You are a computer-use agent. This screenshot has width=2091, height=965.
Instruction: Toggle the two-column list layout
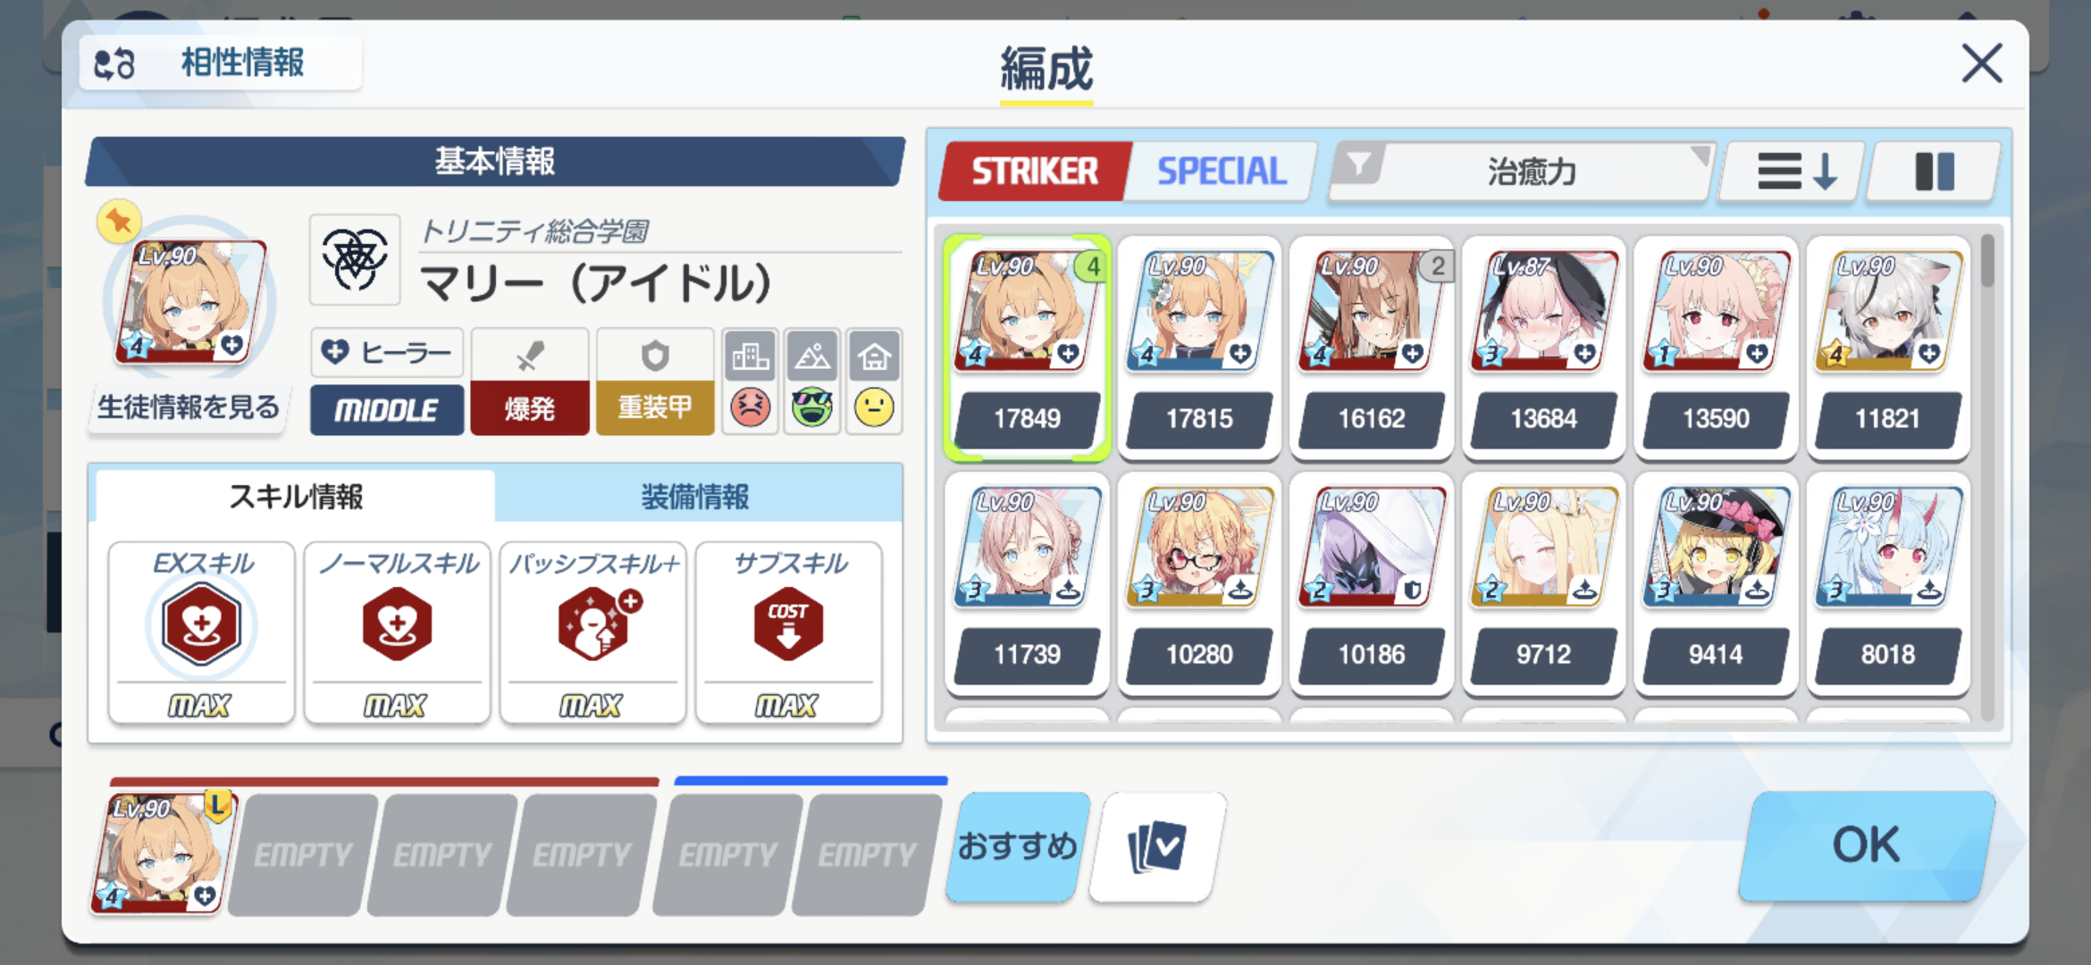[1935, 171]
